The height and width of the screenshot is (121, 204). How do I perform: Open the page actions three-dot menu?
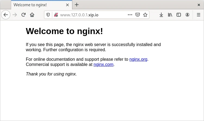click(130, 15)
